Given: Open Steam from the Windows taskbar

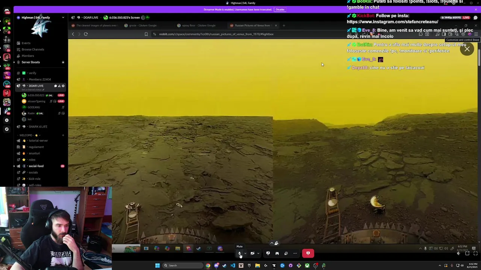Looking at the screenshot, I should click(x=224, y=265).
